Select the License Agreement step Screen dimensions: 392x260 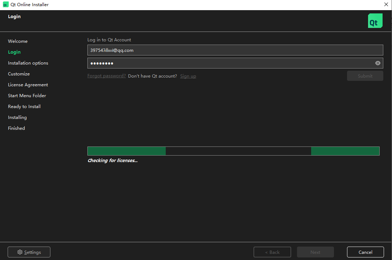pyautogui.click(x=28, y=85)
